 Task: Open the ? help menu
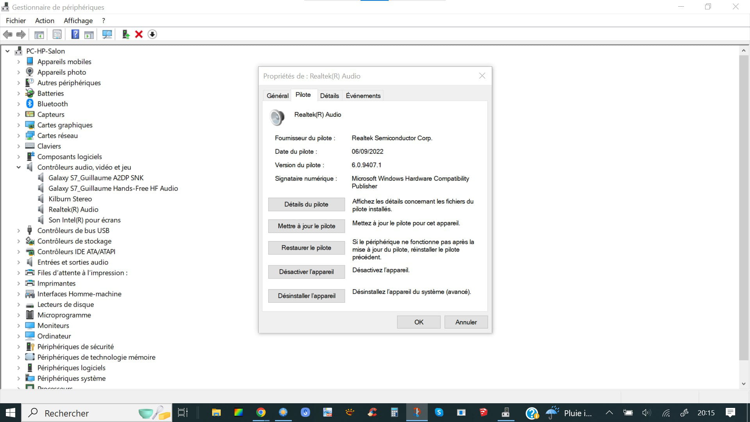(104, 21)
